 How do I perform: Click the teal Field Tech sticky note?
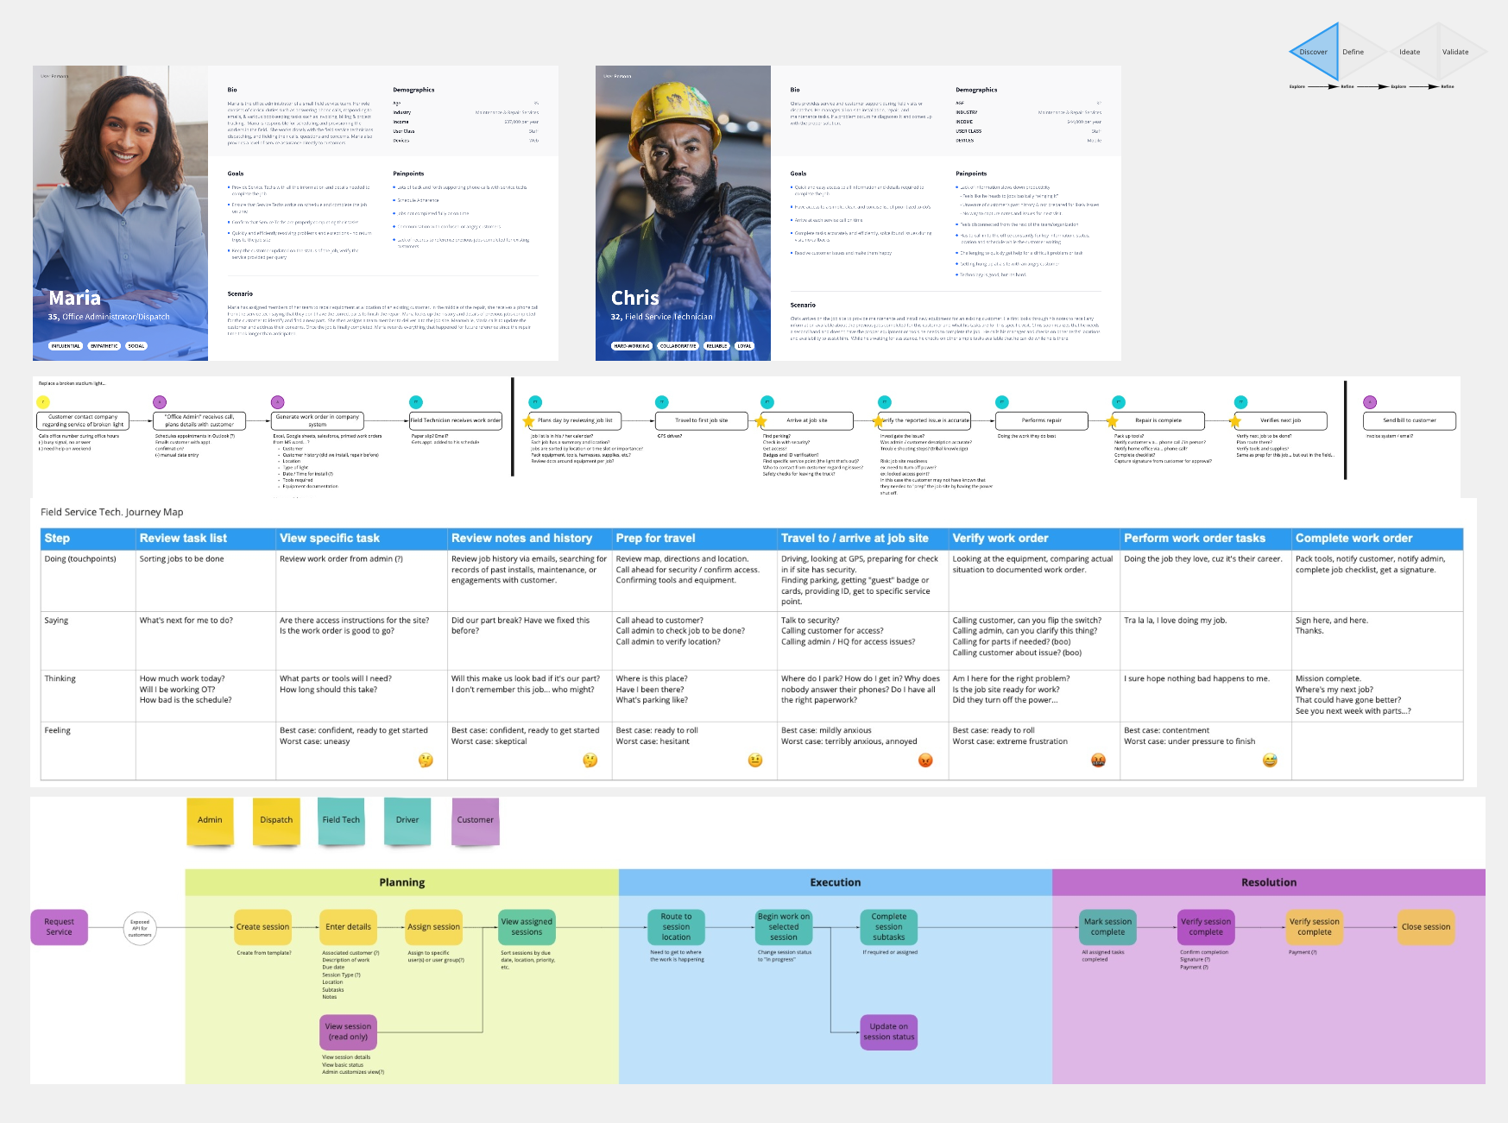341,820
